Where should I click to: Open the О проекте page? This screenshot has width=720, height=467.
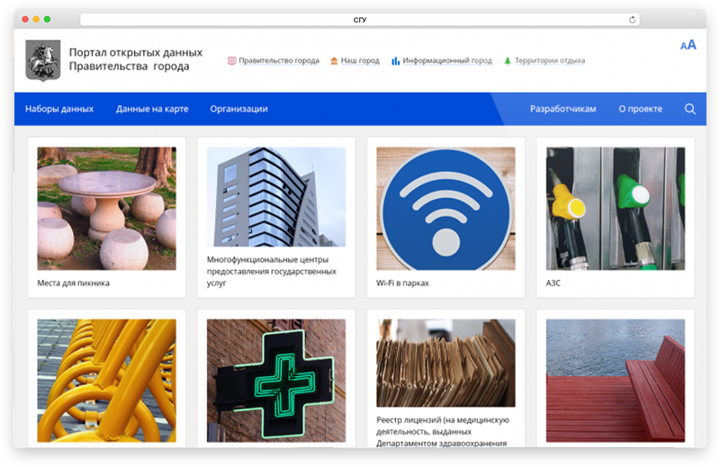tap(640, 109)
